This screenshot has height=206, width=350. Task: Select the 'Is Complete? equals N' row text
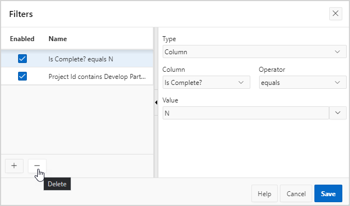click(81, 59)
